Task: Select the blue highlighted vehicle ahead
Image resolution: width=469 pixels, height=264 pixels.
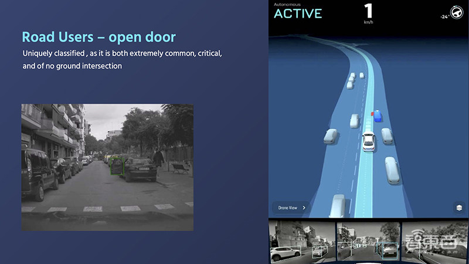Action: coord(378,116)
